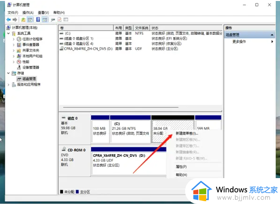Select Device Manager in the tree
The height and width of the screenshot is (204, 280).
pyautogui.click(x=31, y=67)
